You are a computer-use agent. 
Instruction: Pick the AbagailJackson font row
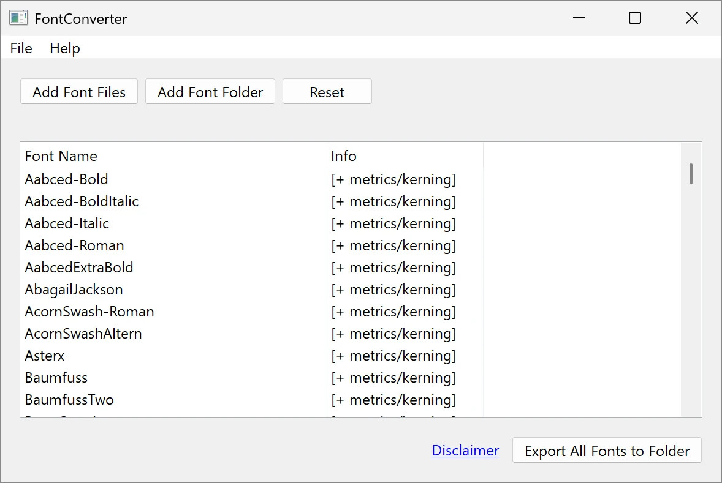(74, 290)
